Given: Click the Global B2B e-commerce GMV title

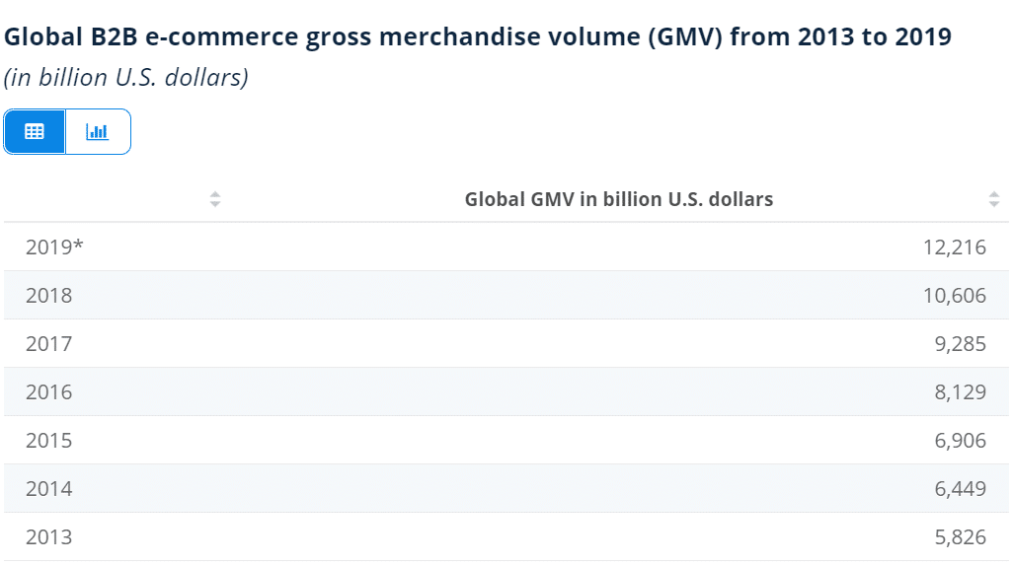Looking at the screenshot, I should pos(478,37).
